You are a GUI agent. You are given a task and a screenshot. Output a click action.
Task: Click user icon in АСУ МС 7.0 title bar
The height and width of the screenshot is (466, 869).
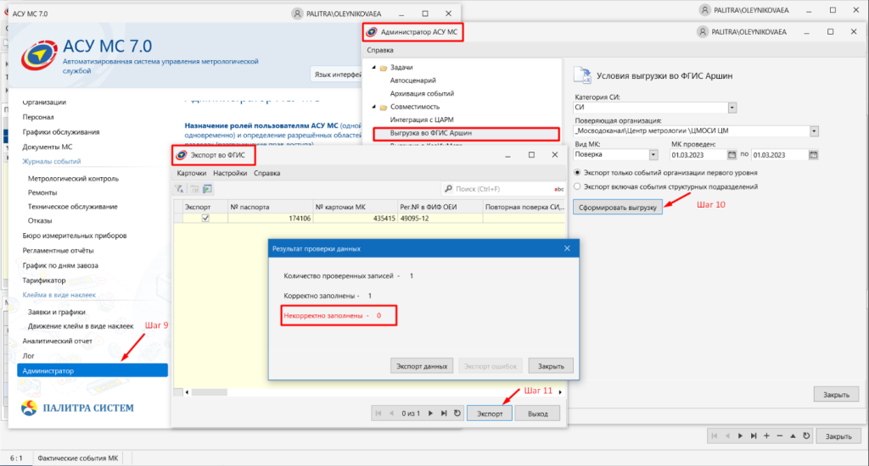pyautogui.click(x=298, y=14)
